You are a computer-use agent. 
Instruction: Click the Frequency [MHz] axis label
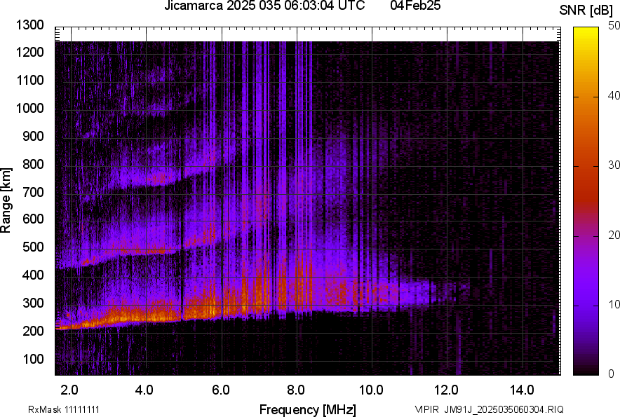[x=307, y=409]
